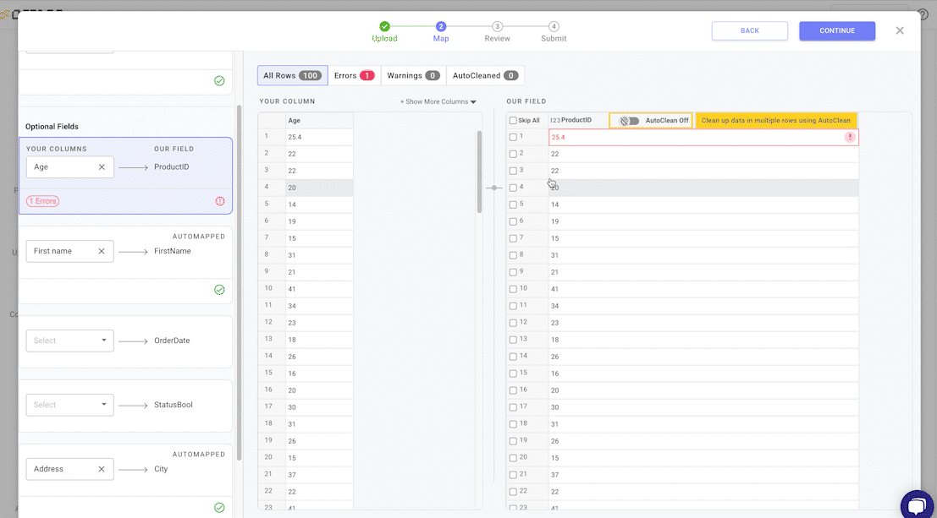Clear the Age column mapping with X
The width and height of the screenshot is (937, 518).
pyautogui.click(x=102, y=167)
